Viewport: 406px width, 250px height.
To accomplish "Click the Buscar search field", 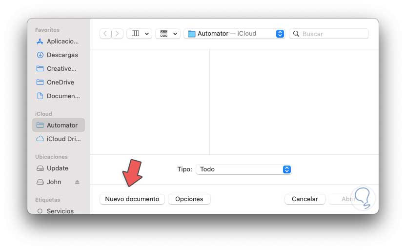I will coord(329,34).
